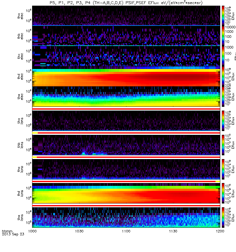
Task: Click inside the thc ions spectrogram panel
Action: 126,169
